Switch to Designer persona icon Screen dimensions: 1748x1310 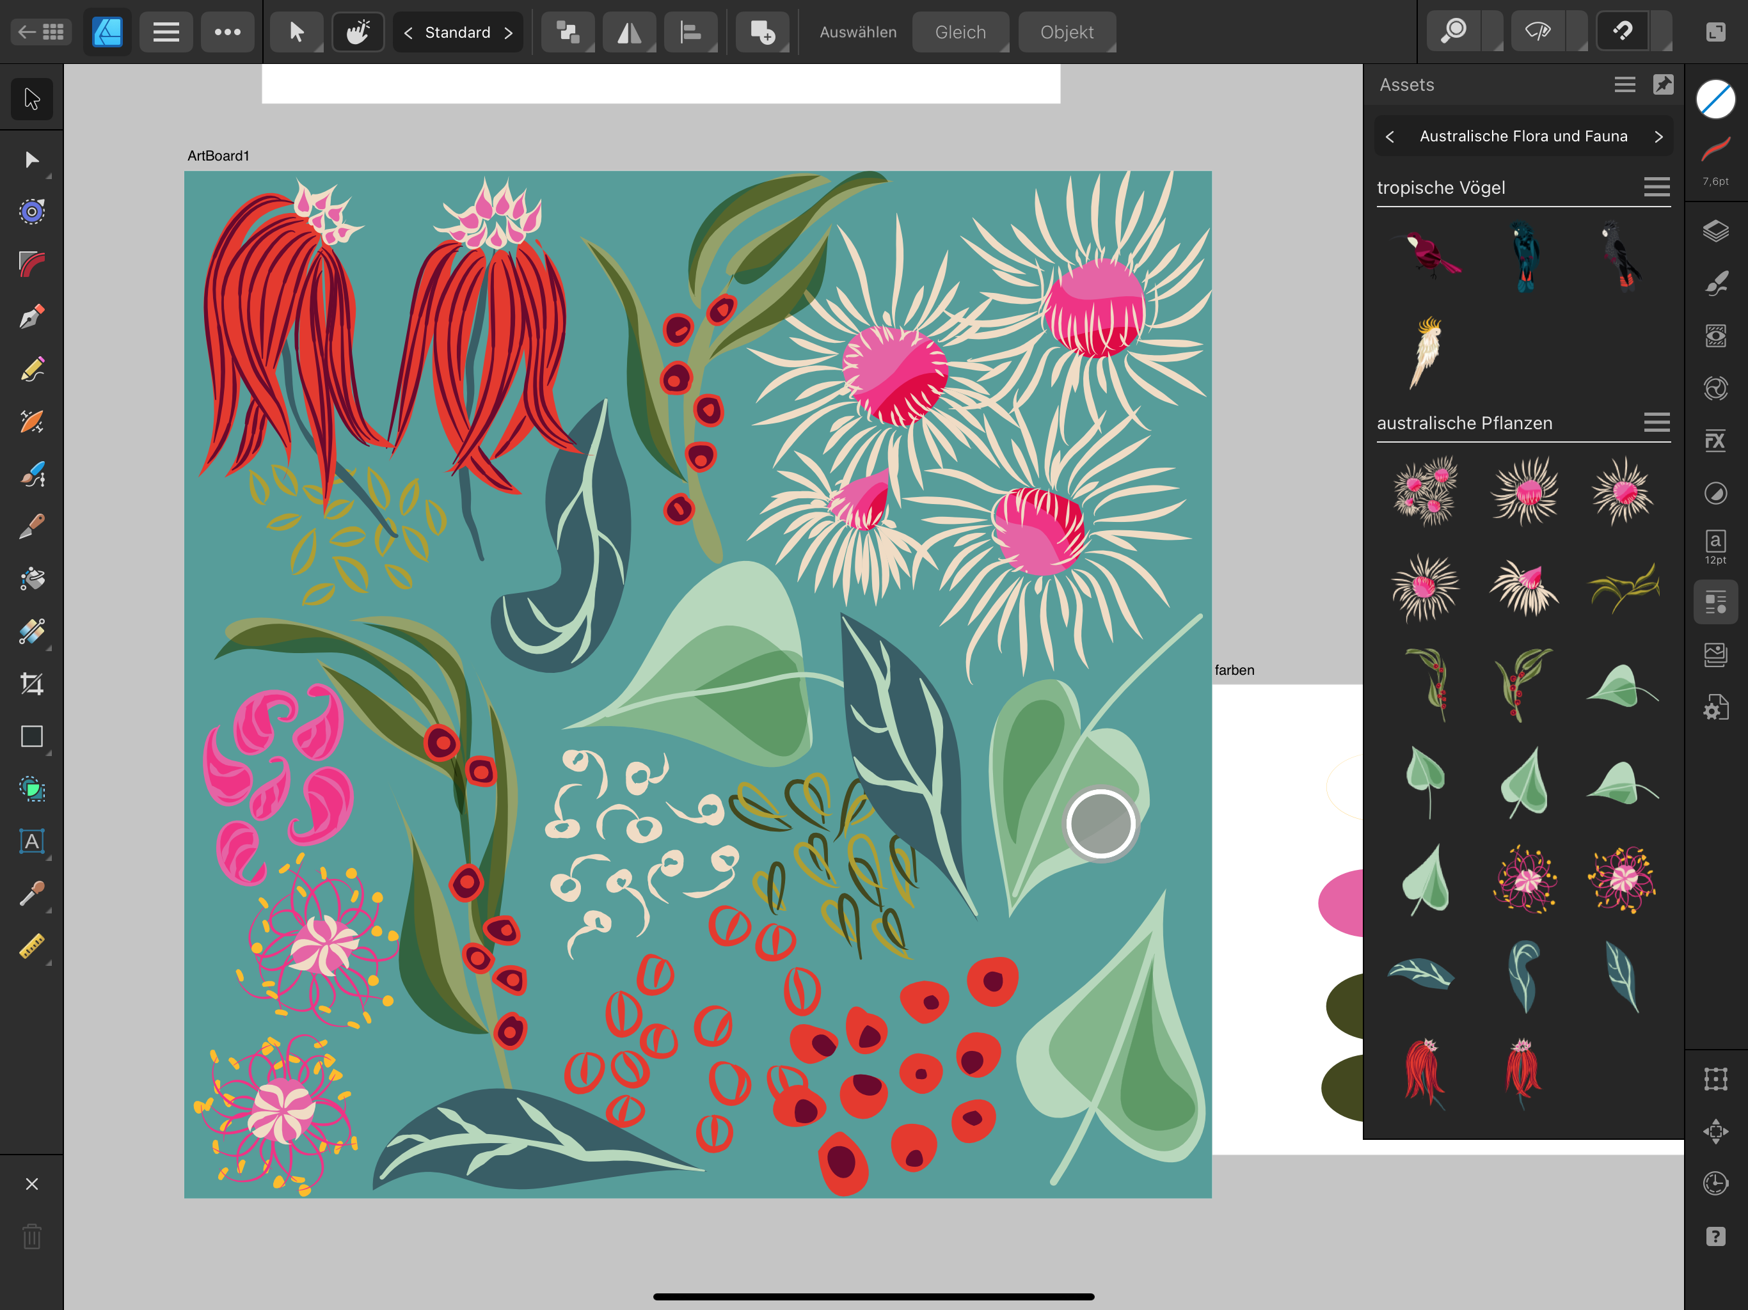107,31
